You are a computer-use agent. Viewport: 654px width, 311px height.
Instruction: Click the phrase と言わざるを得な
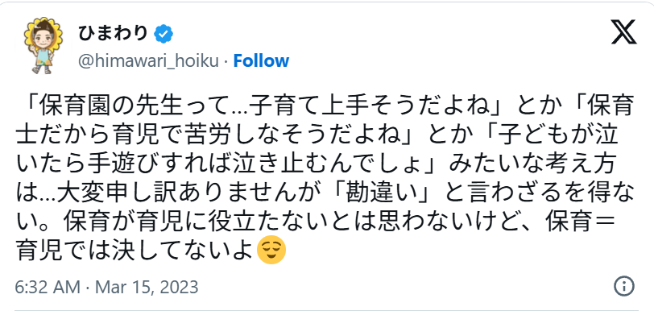(537, 193)
